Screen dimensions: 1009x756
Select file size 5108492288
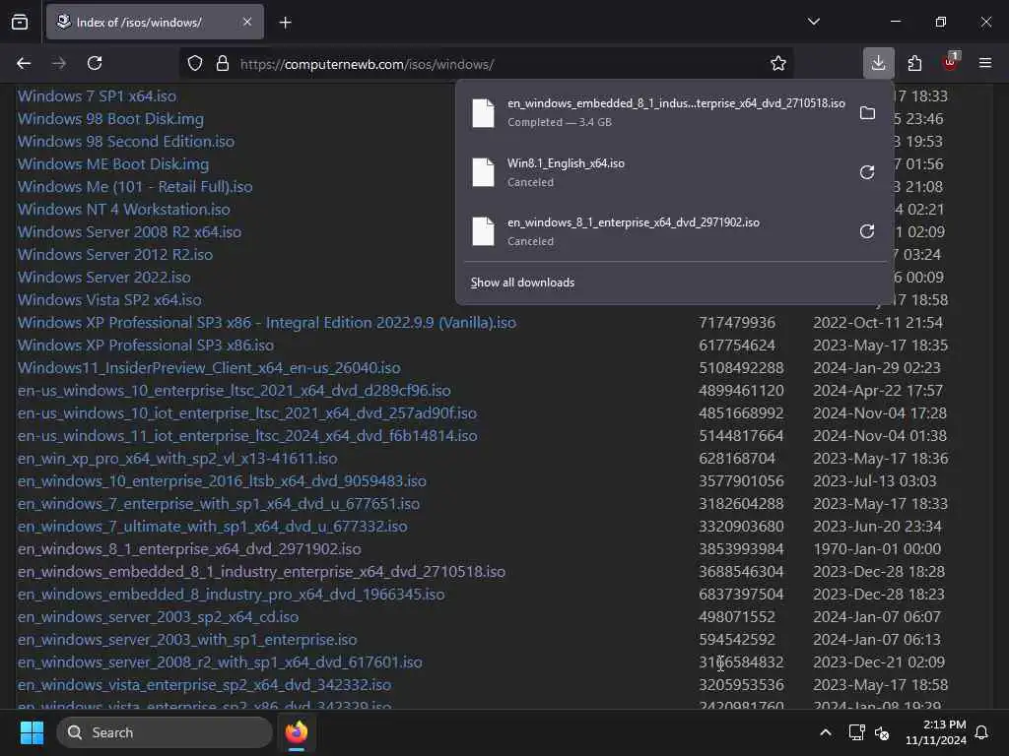(x=741, y=368)
